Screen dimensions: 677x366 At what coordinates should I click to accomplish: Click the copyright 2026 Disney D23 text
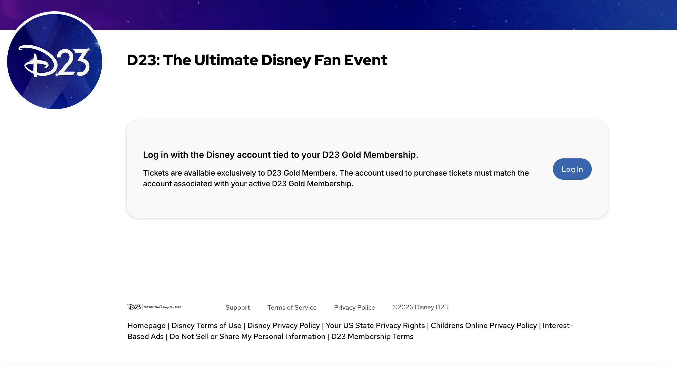pos(420,307)
